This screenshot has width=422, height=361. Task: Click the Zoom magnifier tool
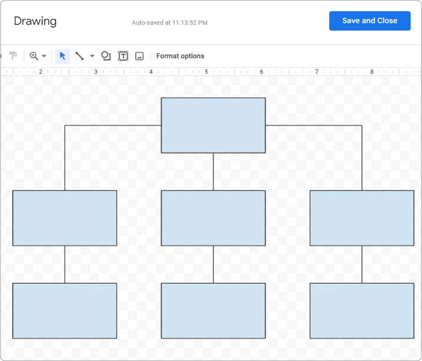point(34,56)
